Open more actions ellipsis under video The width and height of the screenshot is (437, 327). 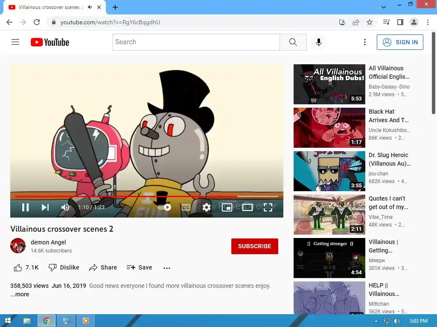point(167,268)
